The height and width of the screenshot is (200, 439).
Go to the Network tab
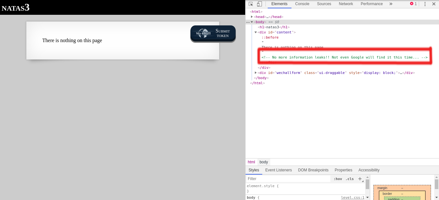click(x=346, y=4)
